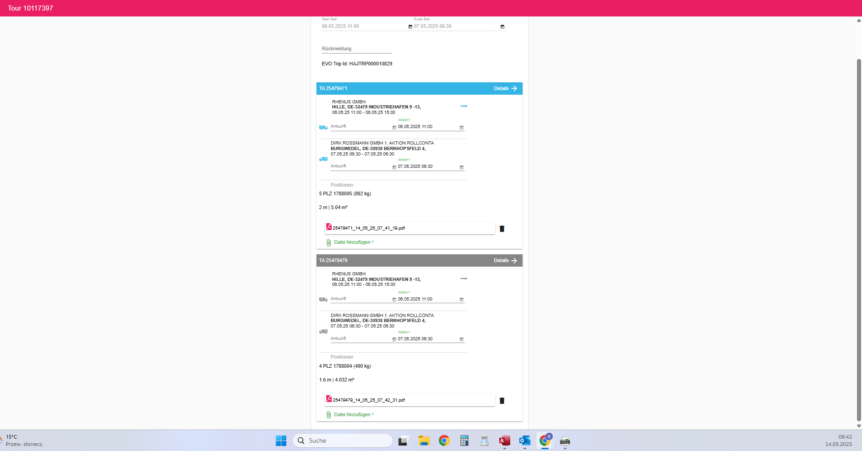The width and height of the screenshot is (862, 451).
Task: Open Microsoft Access from taskbar
Action: click(504, 441)
